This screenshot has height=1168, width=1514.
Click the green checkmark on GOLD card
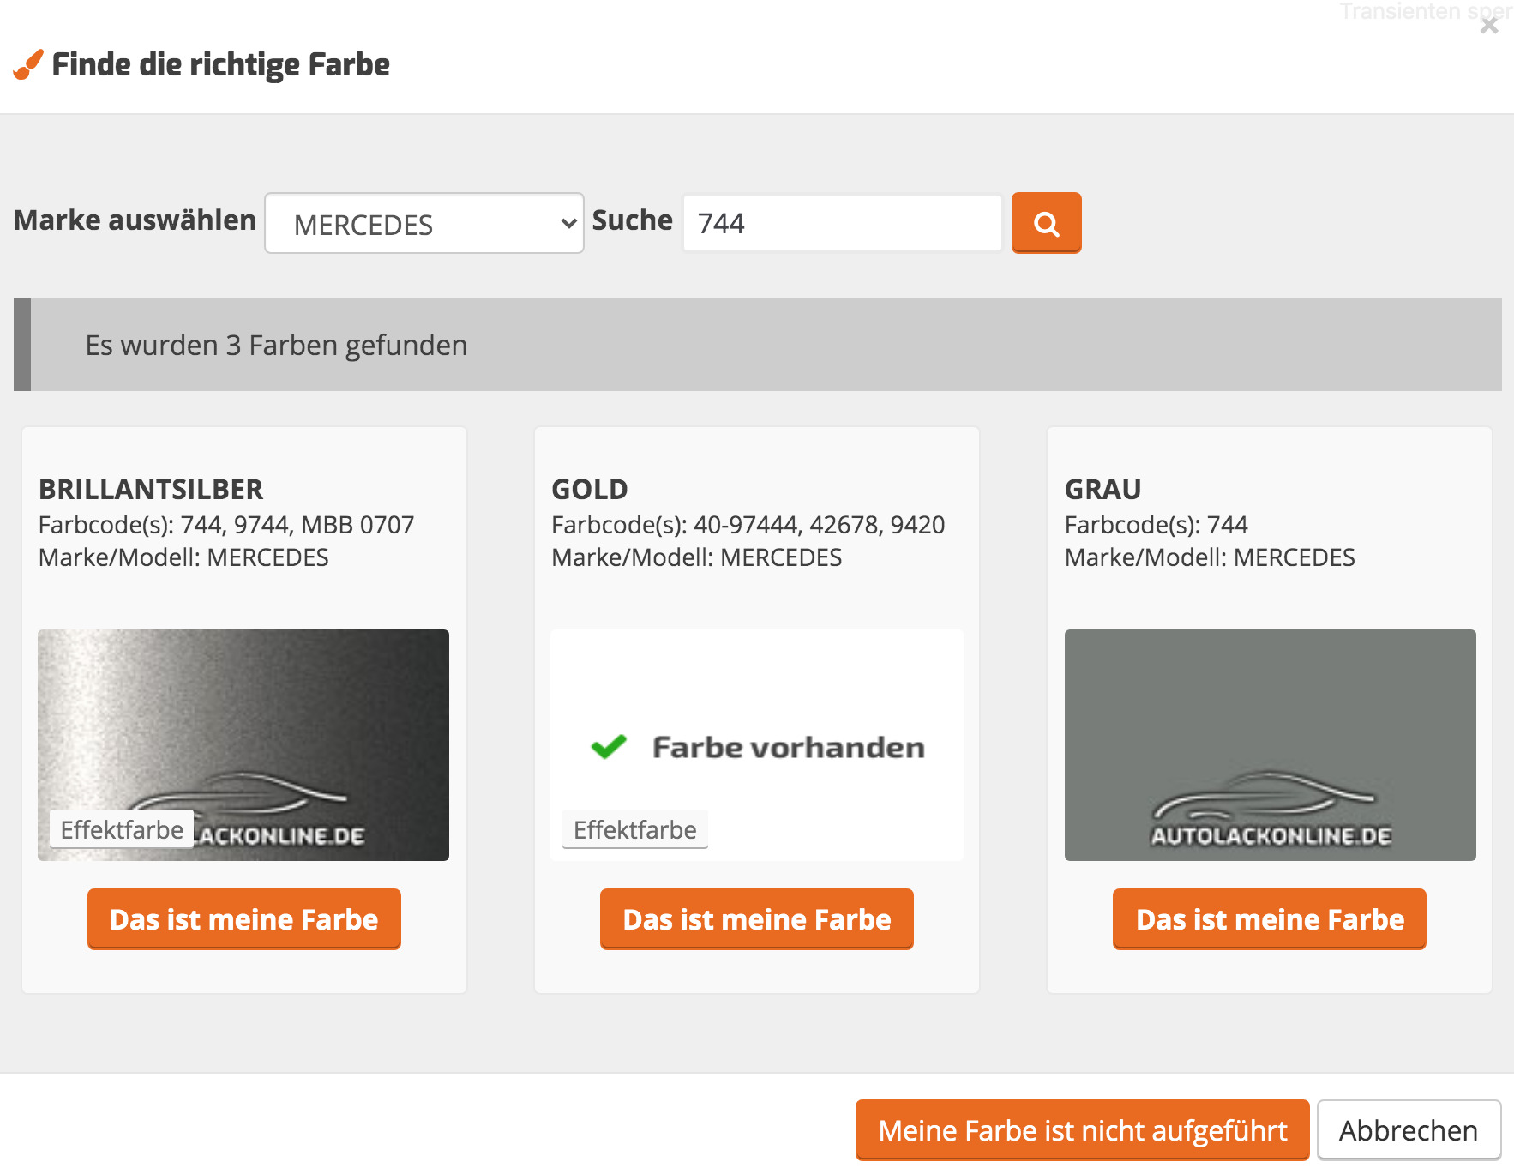[610, 746]
